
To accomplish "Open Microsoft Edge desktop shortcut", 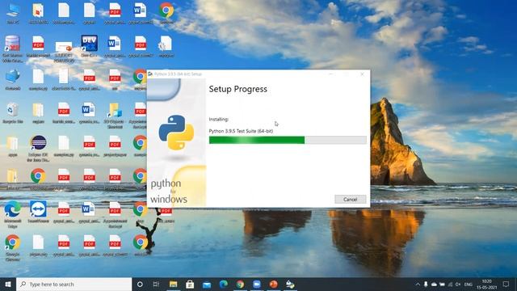I will point(13,213).
